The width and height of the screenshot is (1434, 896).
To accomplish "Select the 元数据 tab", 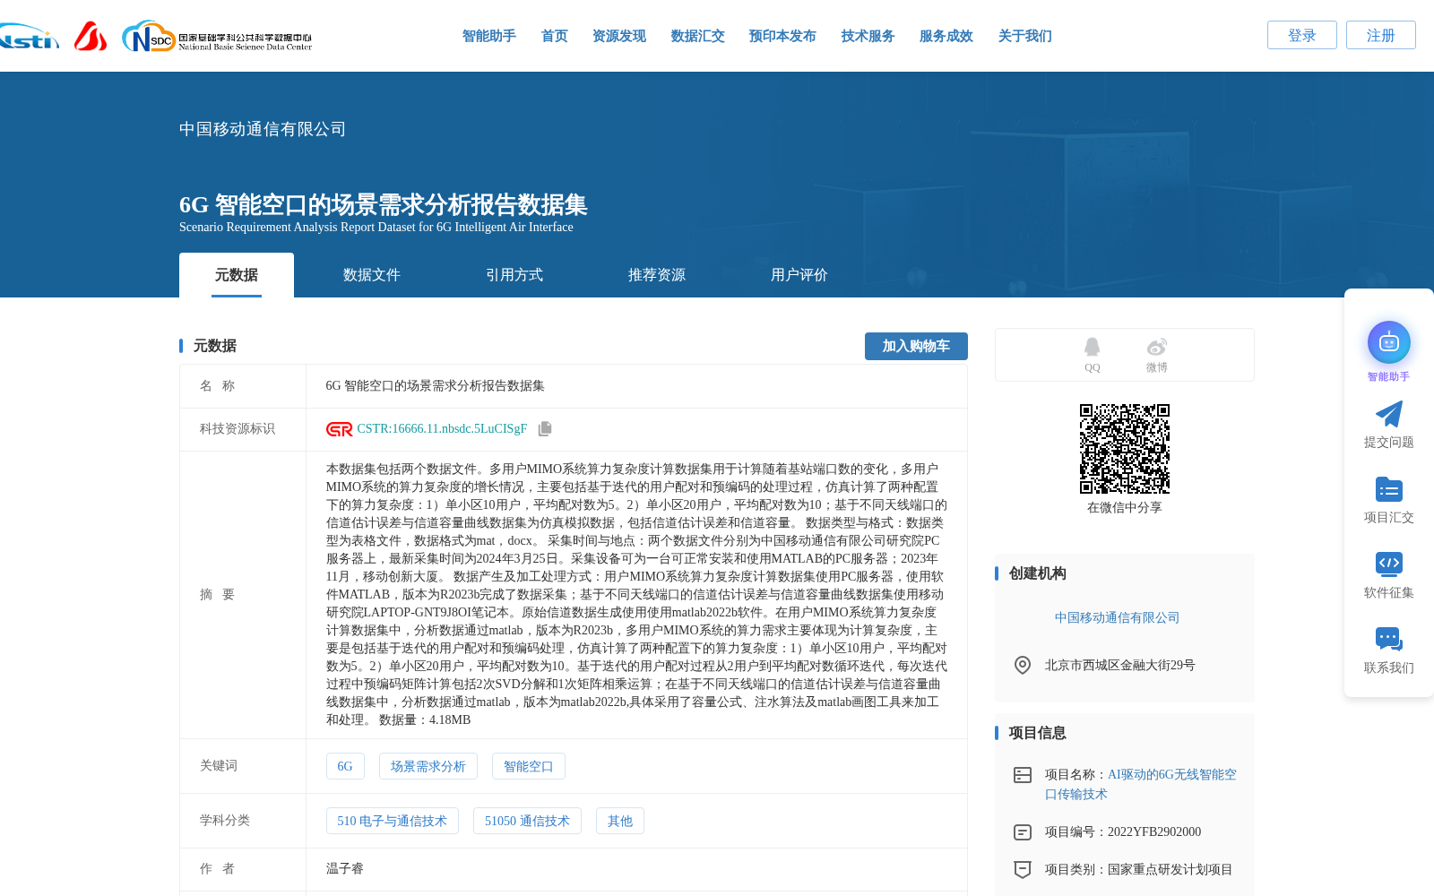I will [x=237, y=275].
